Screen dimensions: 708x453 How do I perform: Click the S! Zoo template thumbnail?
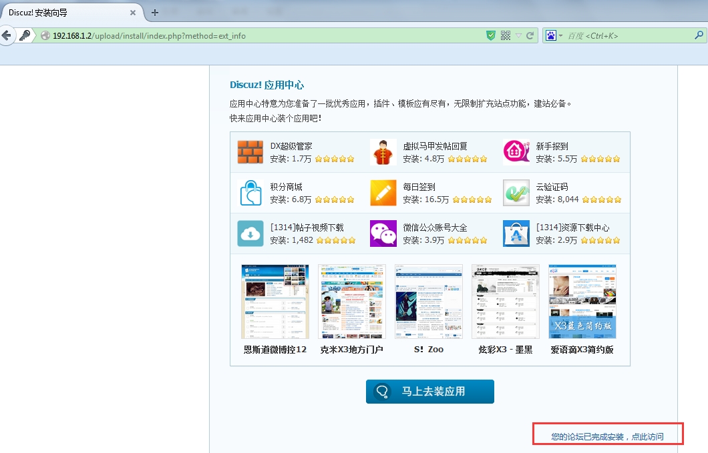[429, 302]
